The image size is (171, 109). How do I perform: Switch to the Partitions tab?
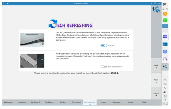tap(76, 102)
